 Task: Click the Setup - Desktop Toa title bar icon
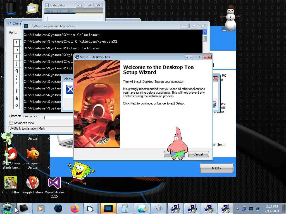(77, 57)
